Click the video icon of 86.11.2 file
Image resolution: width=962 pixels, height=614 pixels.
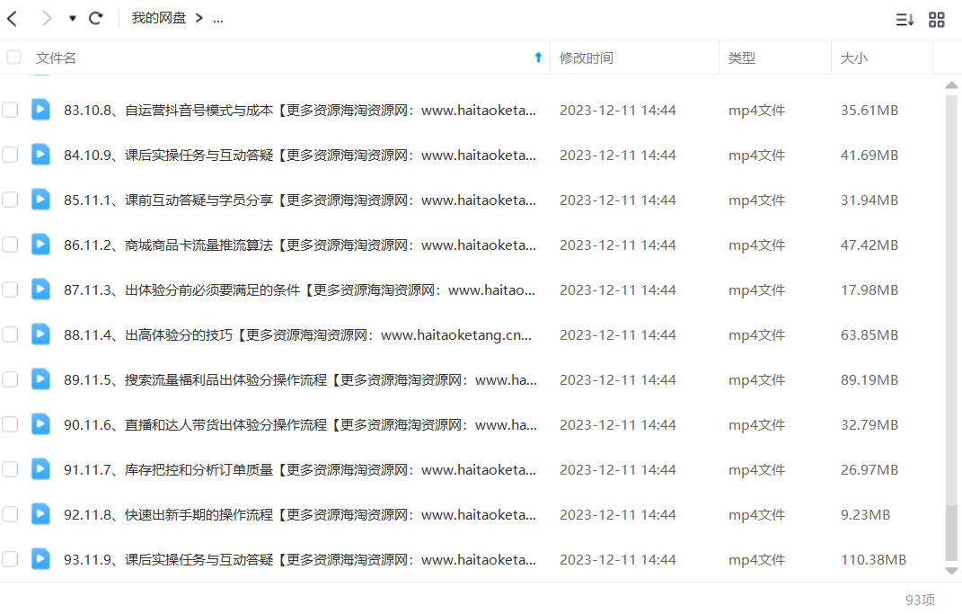(40, 244)
